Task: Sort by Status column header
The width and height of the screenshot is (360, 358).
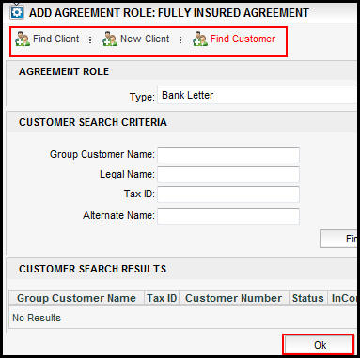Action: [x=308, y=298]
